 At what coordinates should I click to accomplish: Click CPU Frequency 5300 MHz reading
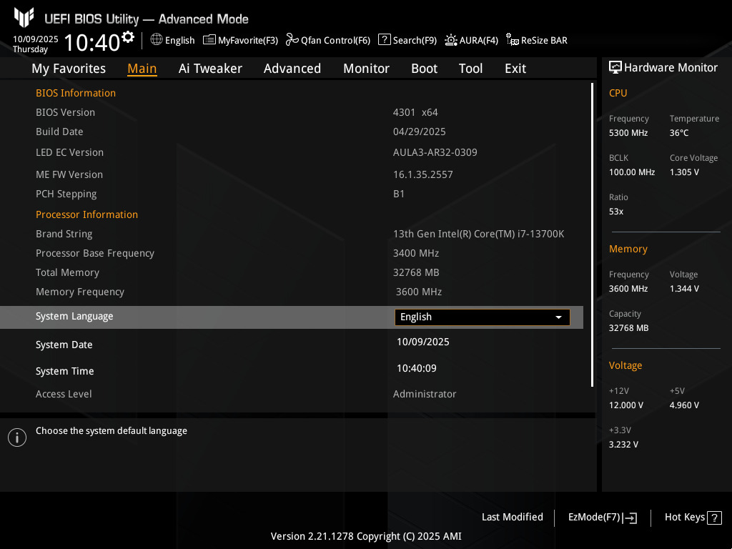tap(628, 133)
